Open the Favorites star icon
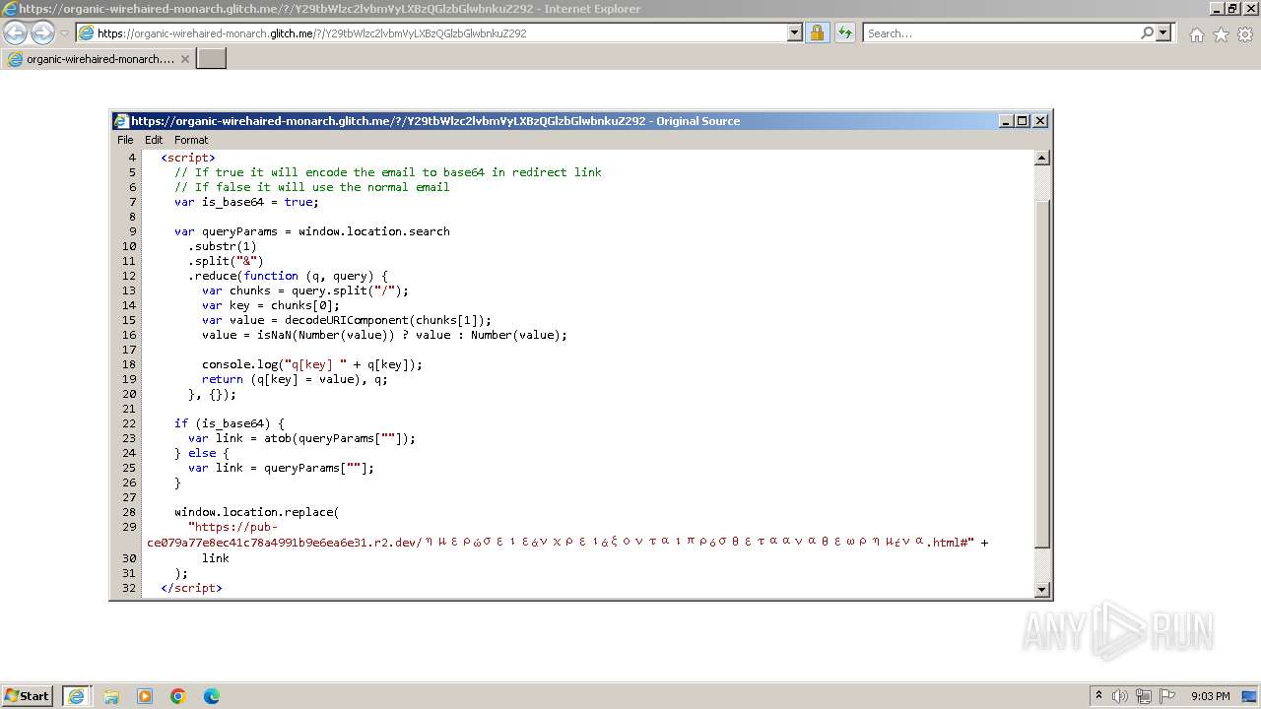The width and height of the screenshot is (1261, 709). tap(1221, 34)
